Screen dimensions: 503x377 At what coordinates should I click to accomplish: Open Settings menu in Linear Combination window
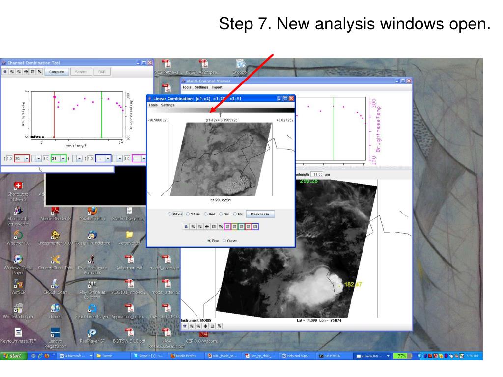168,105
